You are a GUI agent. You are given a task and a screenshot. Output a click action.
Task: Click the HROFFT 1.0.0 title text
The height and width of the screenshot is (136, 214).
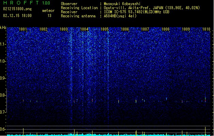[x=27, y=3]
